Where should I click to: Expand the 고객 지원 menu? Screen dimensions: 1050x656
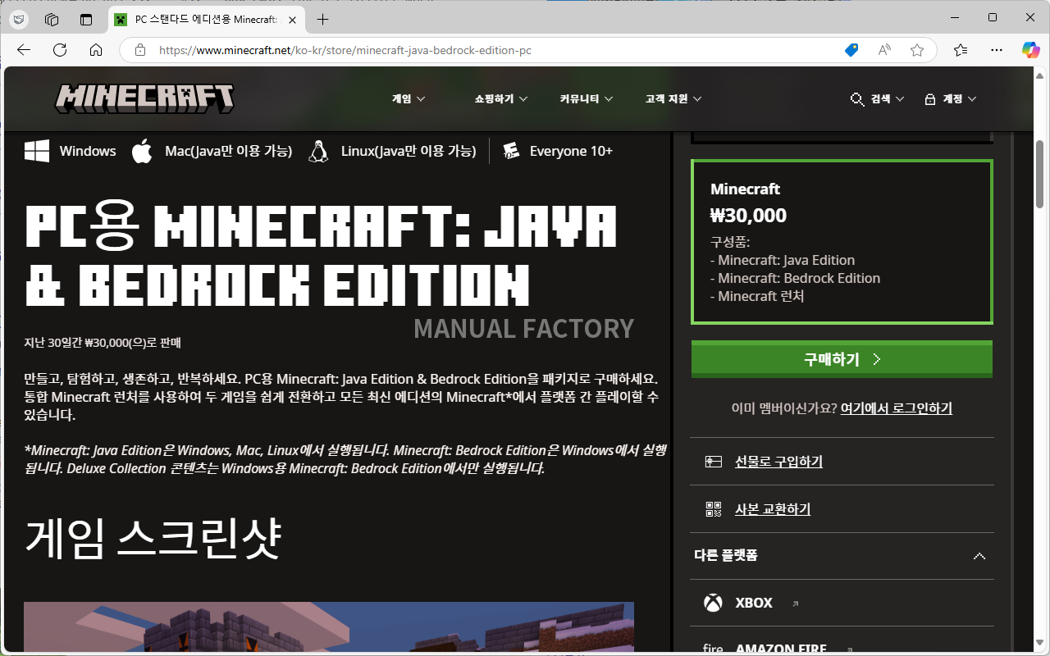[x=673, y=99]
